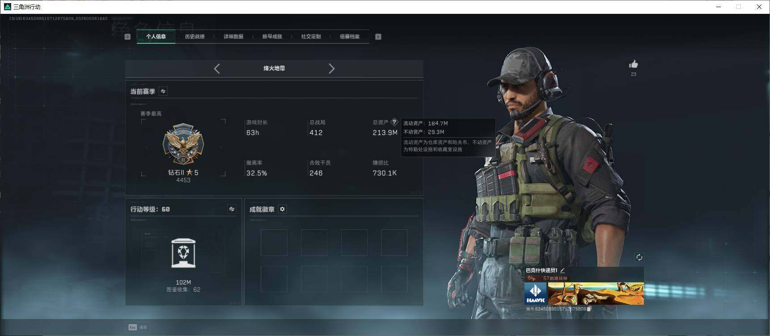Click the 流动资产: 184.7M tooltip line
Image resolution: width=770 pixels, height=336 pixels.
(426, 123)
